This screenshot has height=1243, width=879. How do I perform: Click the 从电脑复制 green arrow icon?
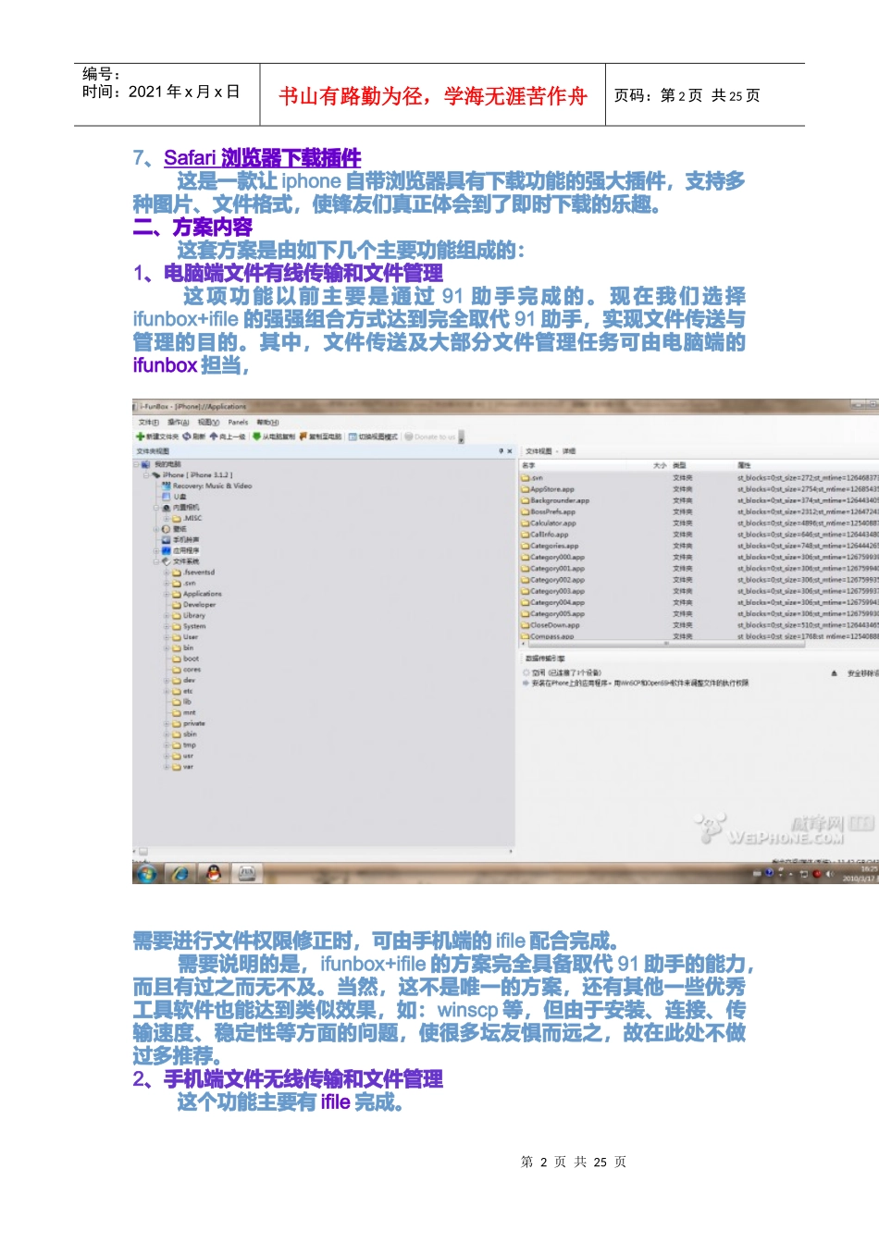click(256, 437)
